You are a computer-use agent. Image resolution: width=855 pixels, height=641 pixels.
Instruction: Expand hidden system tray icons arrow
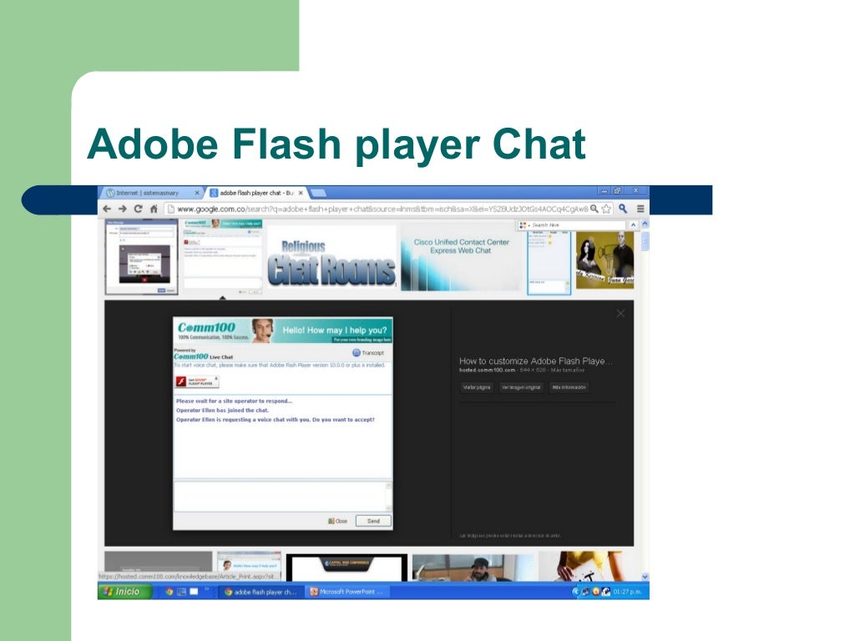(575, 592)
